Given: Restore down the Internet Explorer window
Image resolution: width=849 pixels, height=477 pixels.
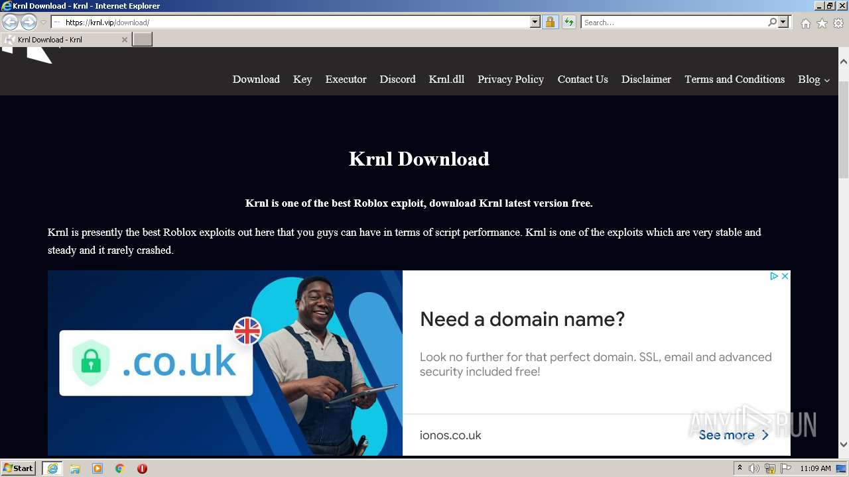Looking at the screenshot, I should (x=829, y=6).
